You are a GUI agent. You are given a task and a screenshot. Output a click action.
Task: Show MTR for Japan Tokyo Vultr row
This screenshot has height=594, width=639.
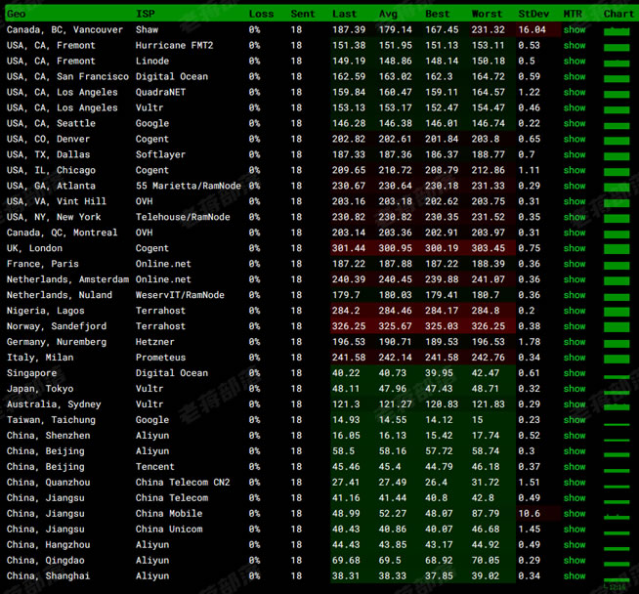[575, 389]
